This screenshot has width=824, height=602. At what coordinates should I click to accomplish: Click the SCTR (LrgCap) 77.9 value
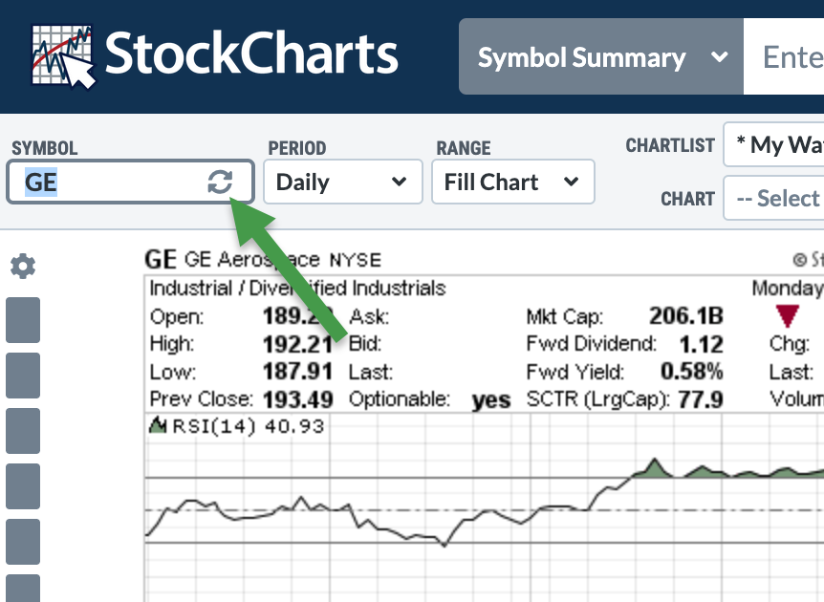pyautogui.click(x=700, y=398)
